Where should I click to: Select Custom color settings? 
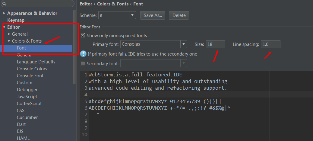(24, 83)
